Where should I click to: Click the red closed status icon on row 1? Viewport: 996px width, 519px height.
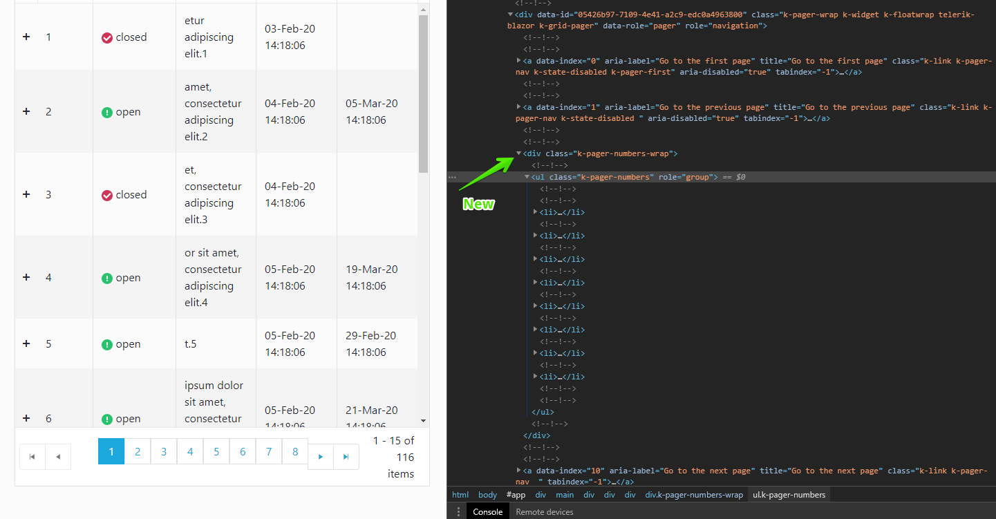pos(107,37)
